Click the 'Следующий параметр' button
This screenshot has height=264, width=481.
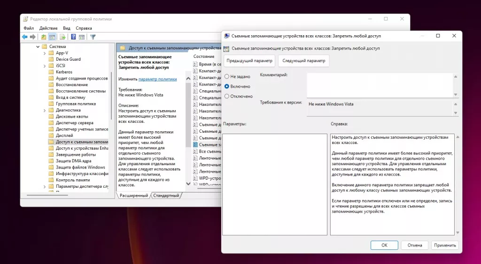click(x=303, y=61)
